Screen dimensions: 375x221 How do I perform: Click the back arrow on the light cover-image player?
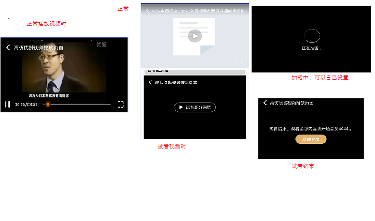click(x=147, y=11)
